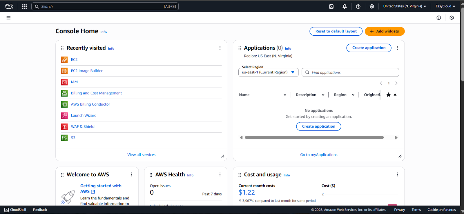Open the Billing and Cost Management link
The height and width of the screenshot is (214, 464).
point(96,93)
